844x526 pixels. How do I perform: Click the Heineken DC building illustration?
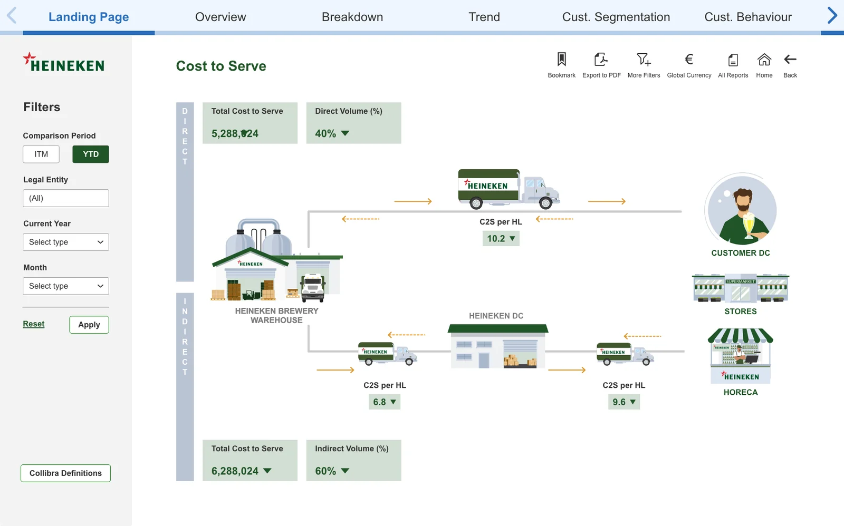click(498, 346)
